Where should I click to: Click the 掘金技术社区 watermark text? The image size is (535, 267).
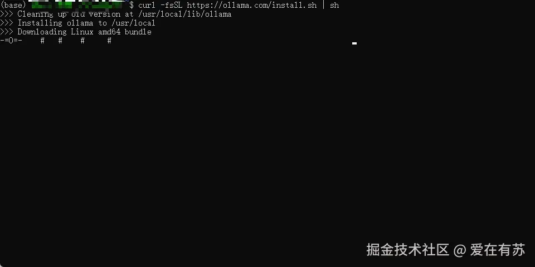[408, 250]
